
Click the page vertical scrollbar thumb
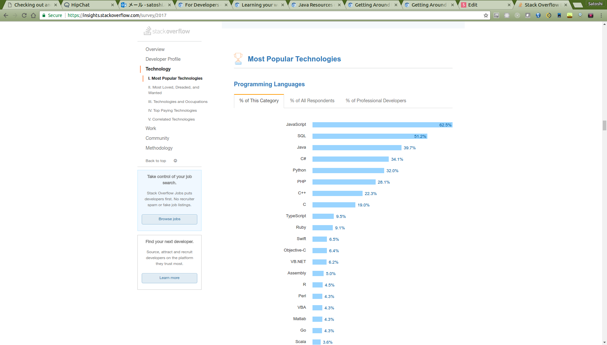point(604,125)
